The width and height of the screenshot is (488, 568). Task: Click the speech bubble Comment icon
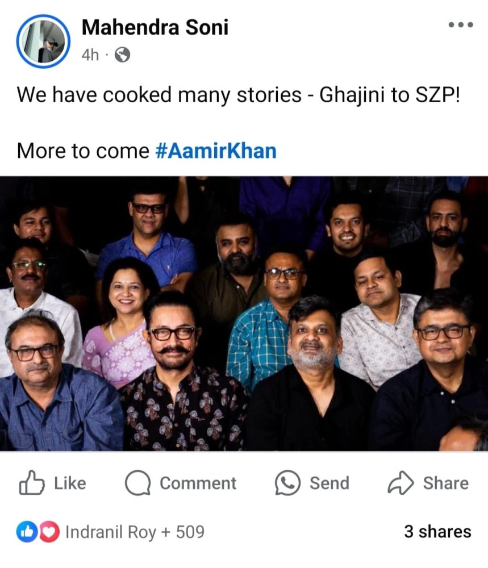point(137,483)
